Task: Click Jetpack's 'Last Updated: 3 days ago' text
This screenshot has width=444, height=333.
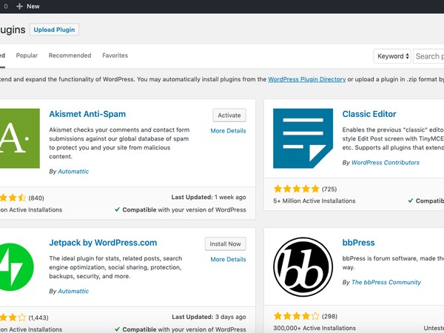Action: [x=209, y=317]
